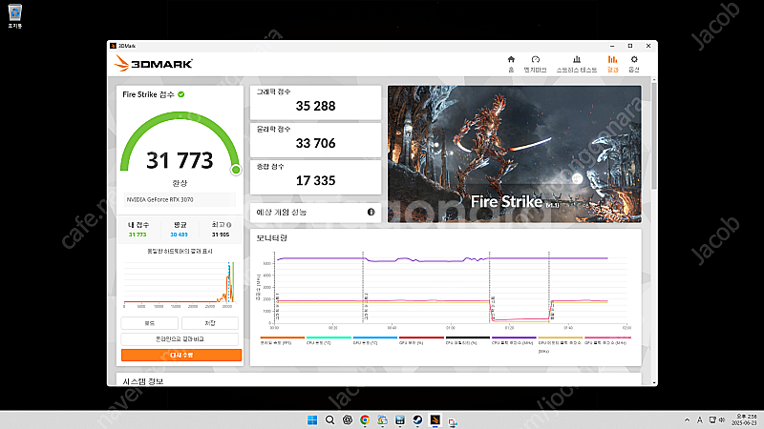Click the 저장 (Save) button
Screen dimensions: 764x429
[211, 323]
